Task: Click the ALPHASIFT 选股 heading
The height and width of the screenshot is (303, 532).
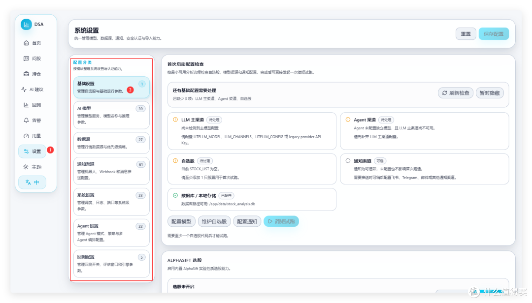Action: [184, 260]
